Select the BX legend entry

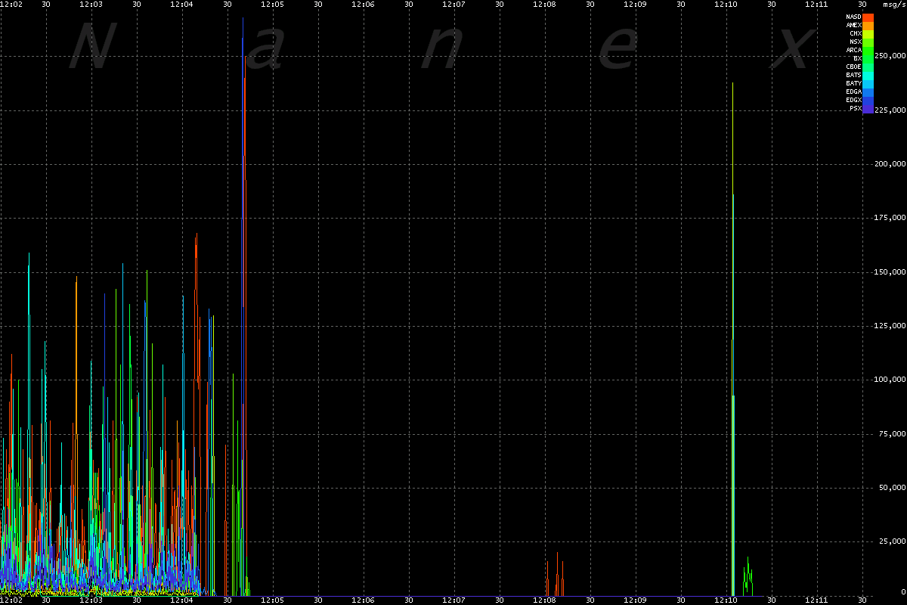click(857, 58)
